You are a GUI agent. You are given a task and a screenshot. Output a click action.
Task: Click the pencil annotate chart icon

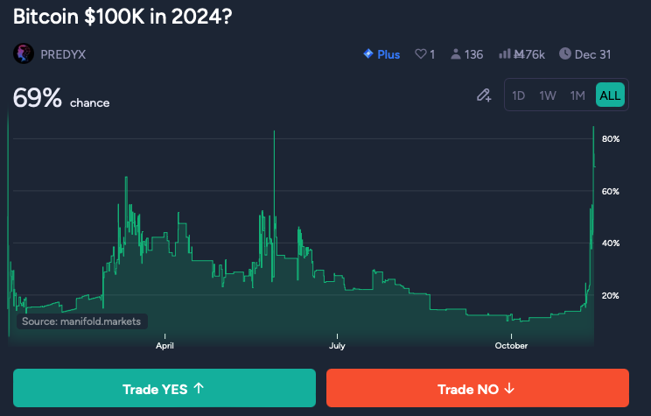[x=484, y=95]
